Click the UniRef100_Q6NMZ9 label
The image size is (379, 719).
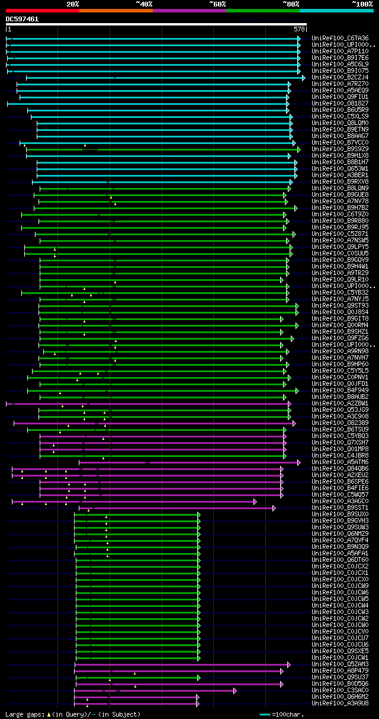tap(340, 533)
